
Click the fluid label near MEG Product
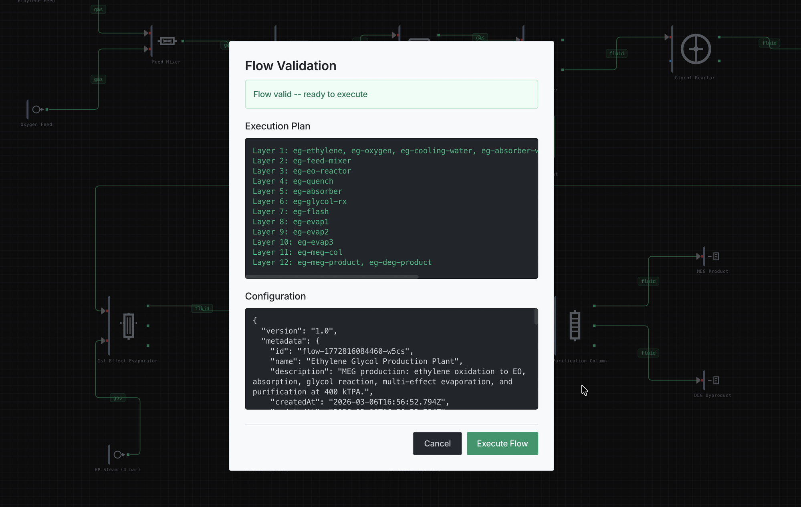tap(648, 281)
